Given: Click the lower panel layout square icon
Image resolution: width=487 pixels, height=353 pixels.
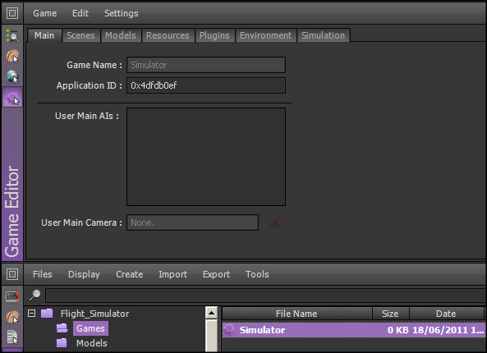Looking at the screenshot, I should (12, 274).
